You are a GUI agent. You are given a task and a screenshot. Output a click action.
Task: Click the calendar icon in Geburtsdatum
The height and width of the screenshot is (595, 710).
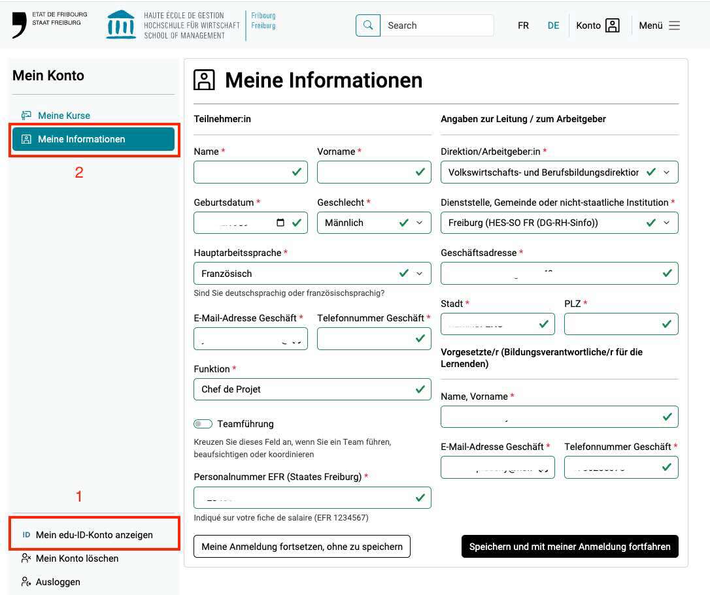pyautogui.click(x=280, y=223)
